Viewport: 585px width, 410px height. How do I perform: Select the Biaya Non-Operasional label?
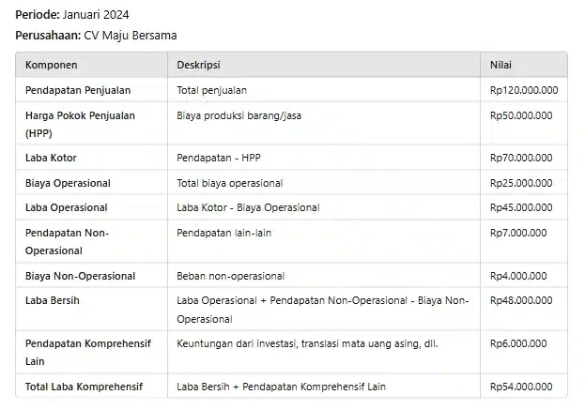[x=80, y=276]
